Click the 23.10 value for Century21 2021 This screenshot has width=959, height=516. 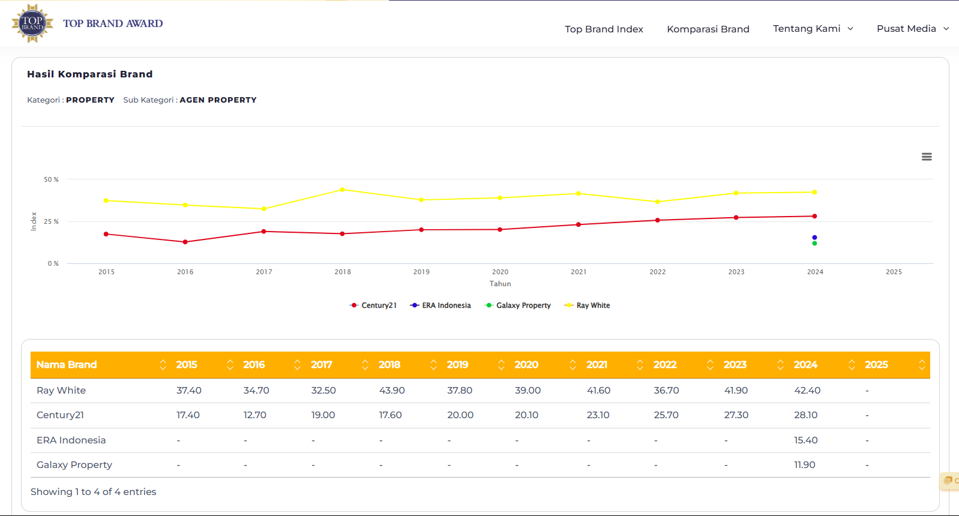[598, 415]
